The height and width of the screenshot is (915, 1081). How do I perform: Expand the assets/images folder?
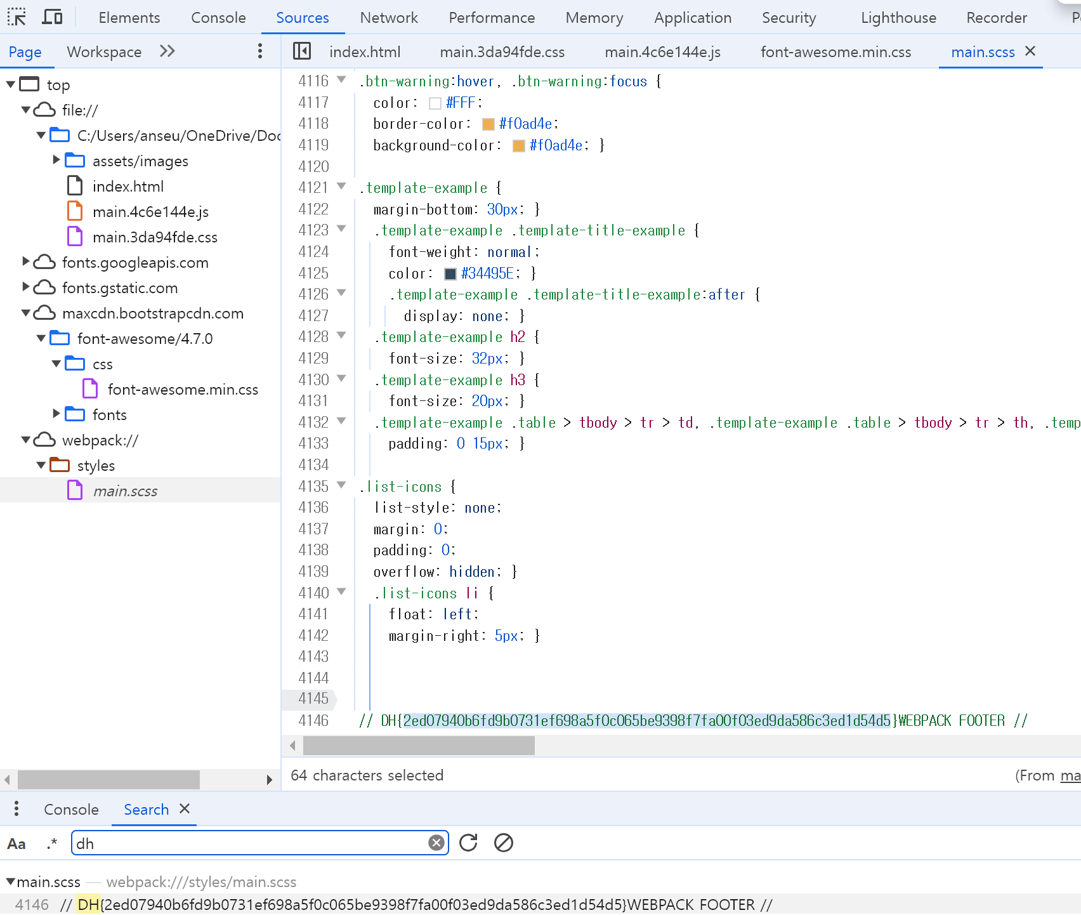pyautogui.click(x=56, y=161)
